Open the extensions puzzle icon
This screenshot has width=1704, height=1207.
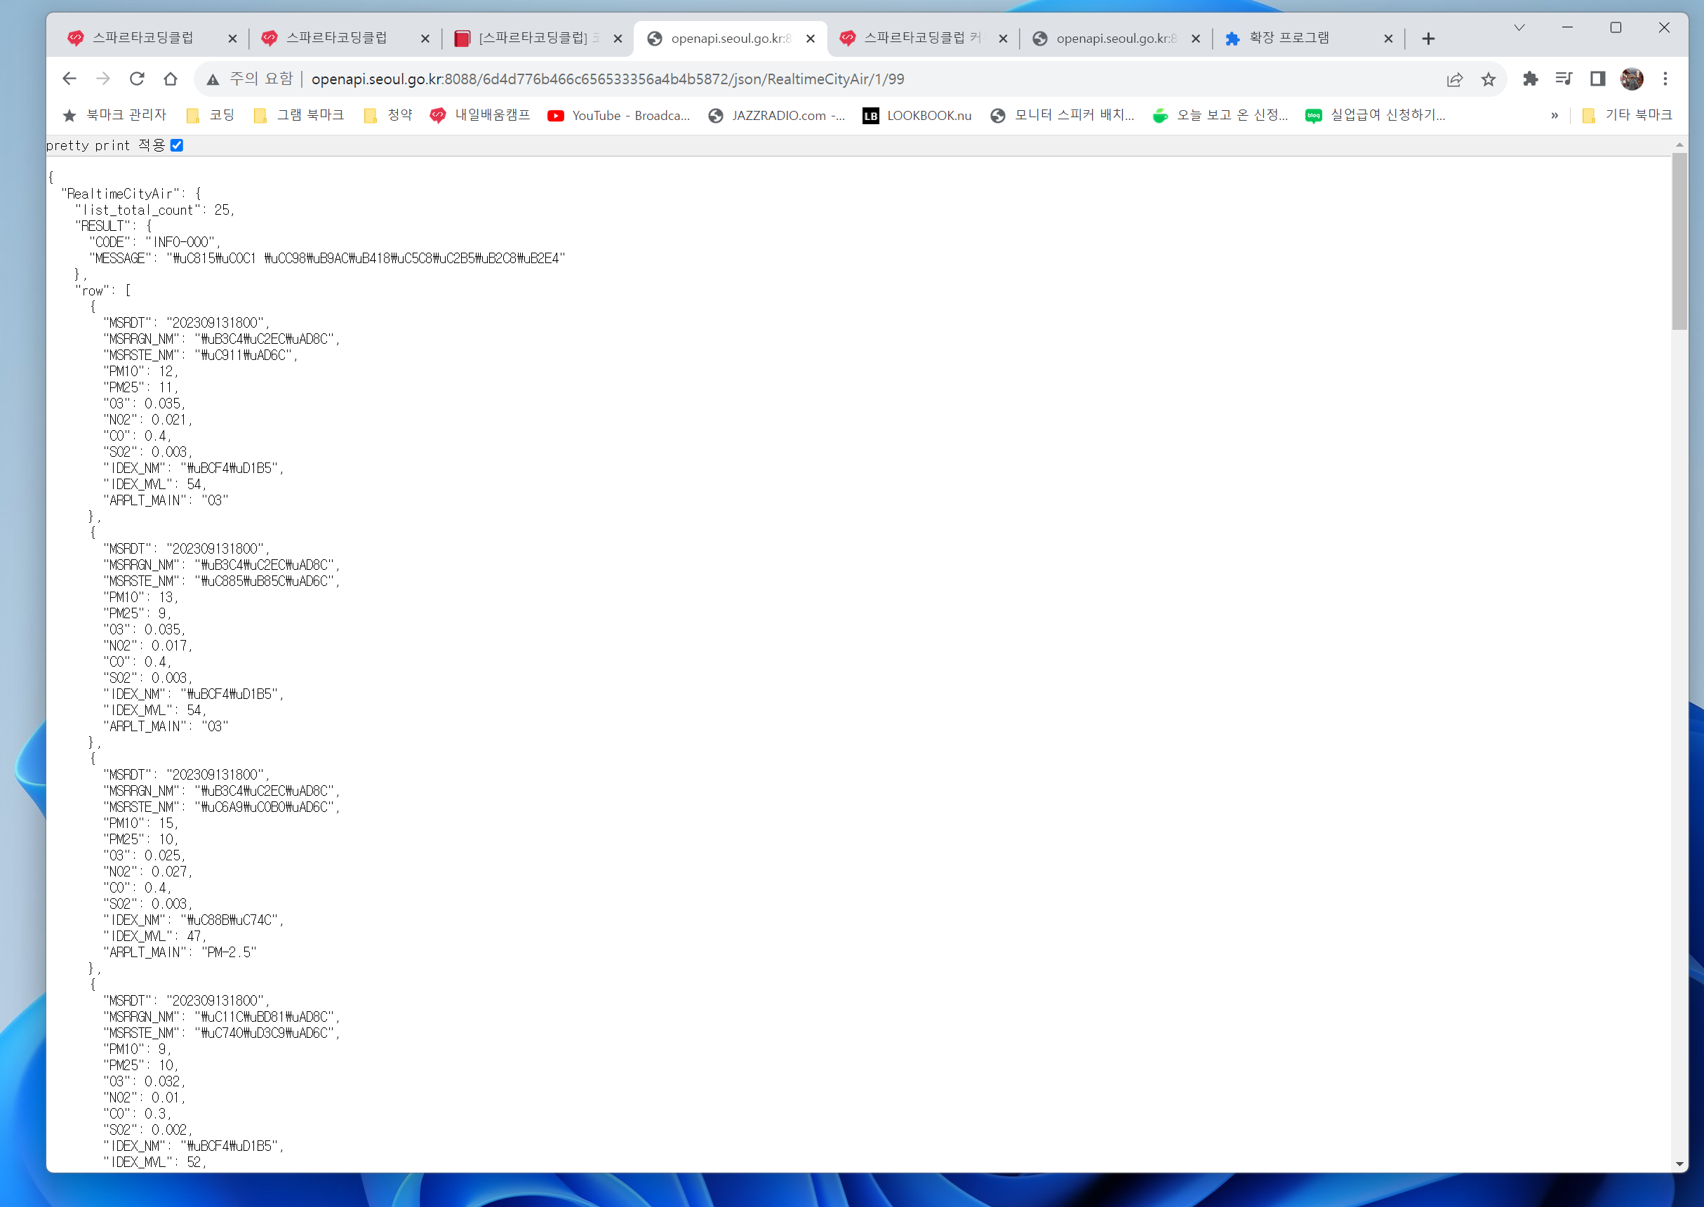1530,79
